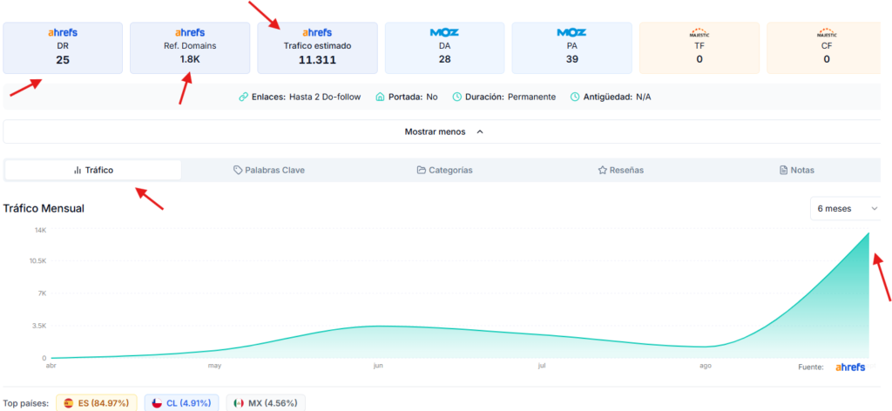892x411 pixels.
Task: Open the Tráfico tab
Action: click(x=93, y=170)
